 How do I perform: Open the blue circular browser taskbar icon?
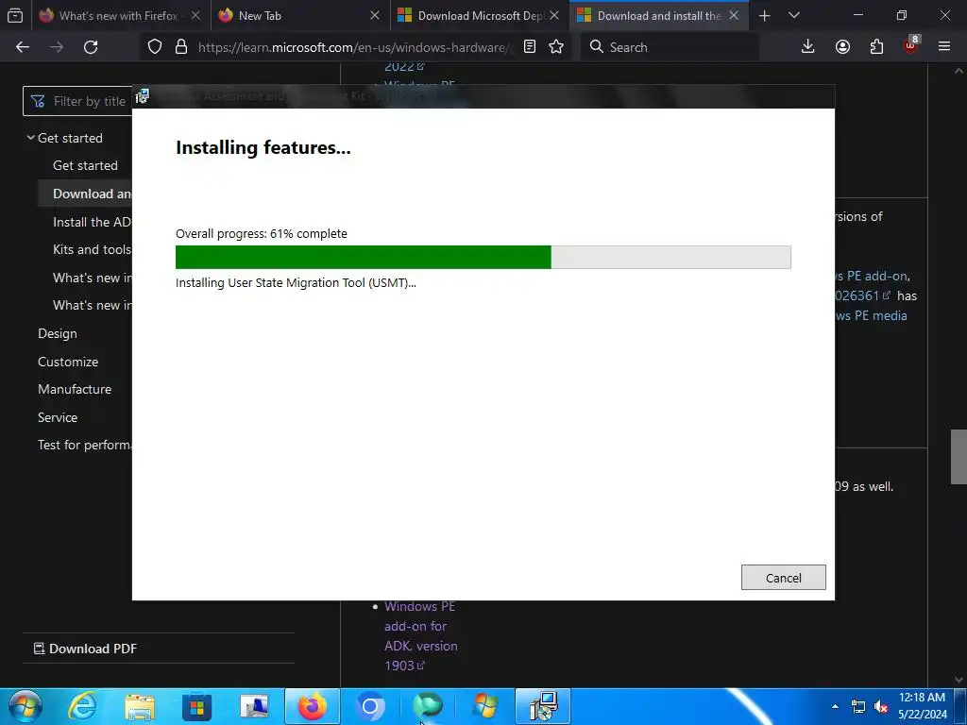click(370, 706)
